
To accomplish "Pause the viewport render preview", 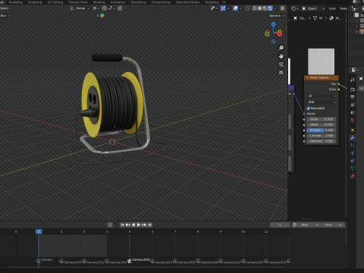I will pyautogui.click(x=282, y=8).
